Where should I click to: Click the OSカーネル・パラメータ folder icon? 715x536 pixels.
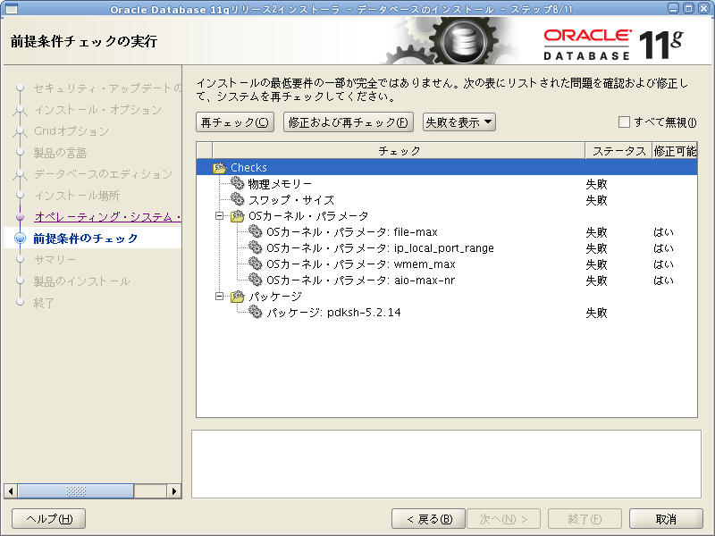(x=237, y=216)
